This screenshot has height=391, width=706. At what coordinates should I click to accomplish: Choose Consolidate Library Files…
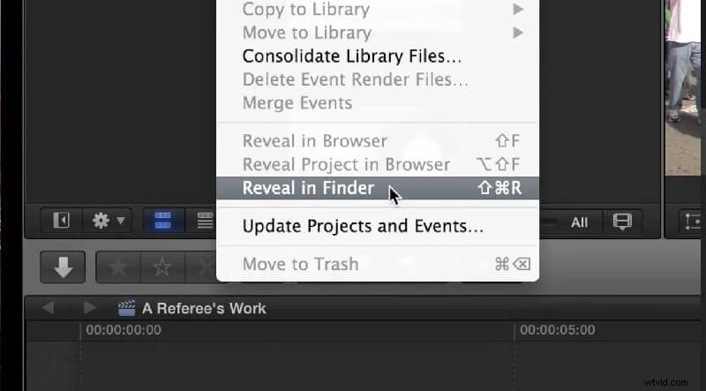tap(351, 56)
